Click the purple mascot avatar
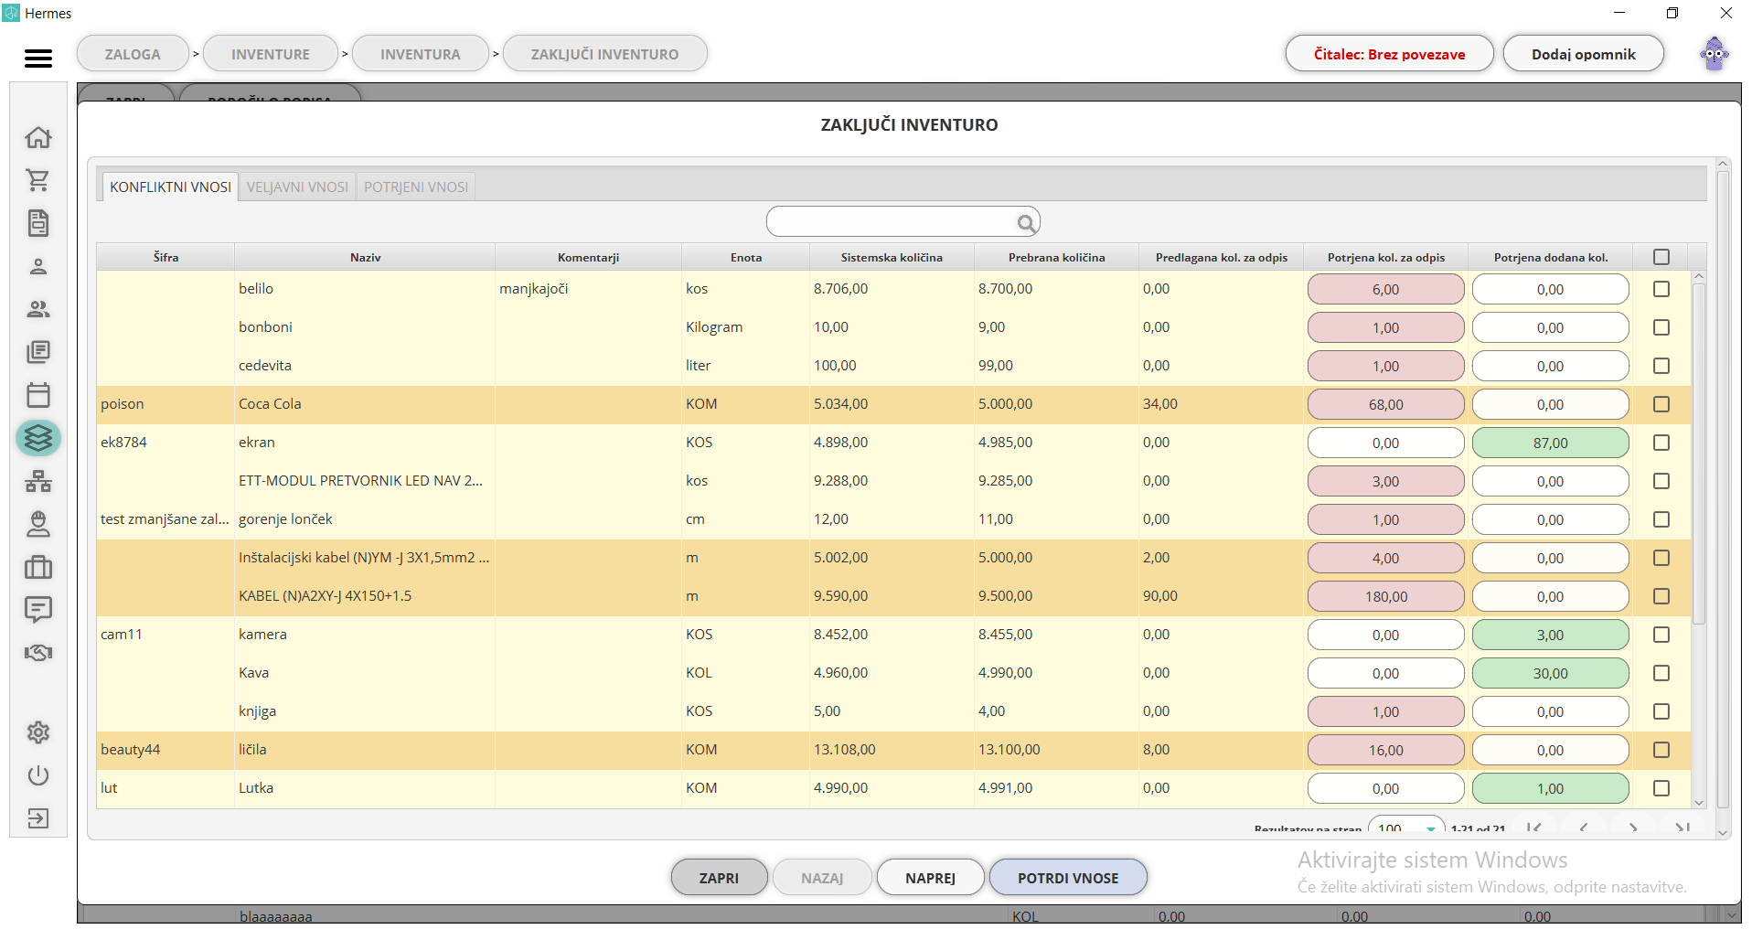The image size is (1752, 940). 1715,54
